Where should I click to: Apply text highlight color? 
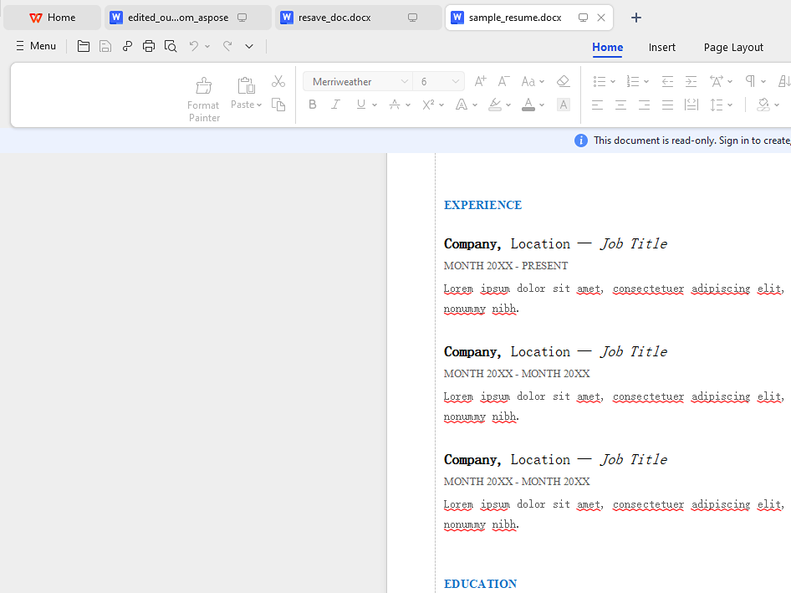tap(495, 105)
